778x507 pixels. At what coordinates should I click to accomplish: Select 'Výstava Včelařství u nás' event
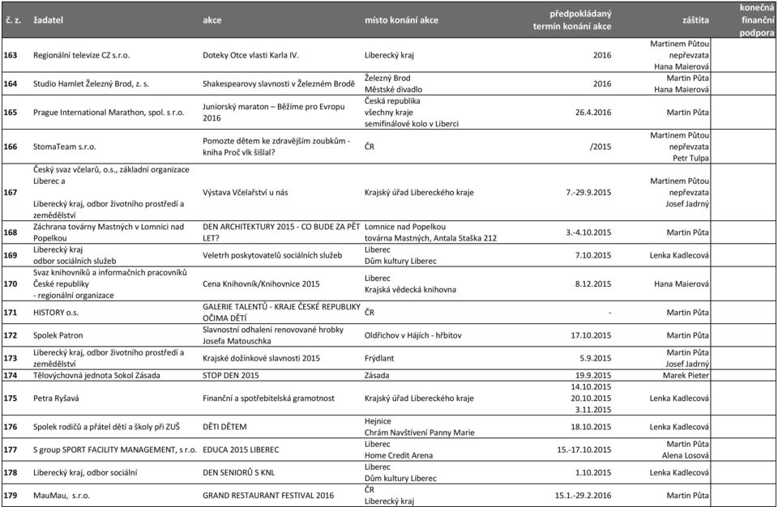[245, 193]
